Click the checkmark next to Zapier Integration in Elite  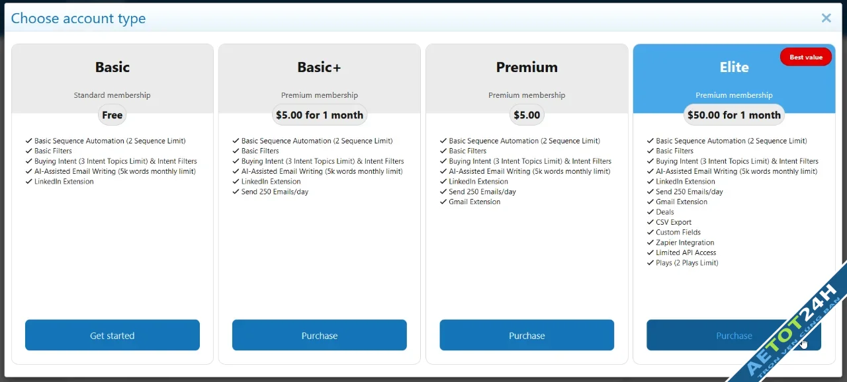click(x=650, y=243)
